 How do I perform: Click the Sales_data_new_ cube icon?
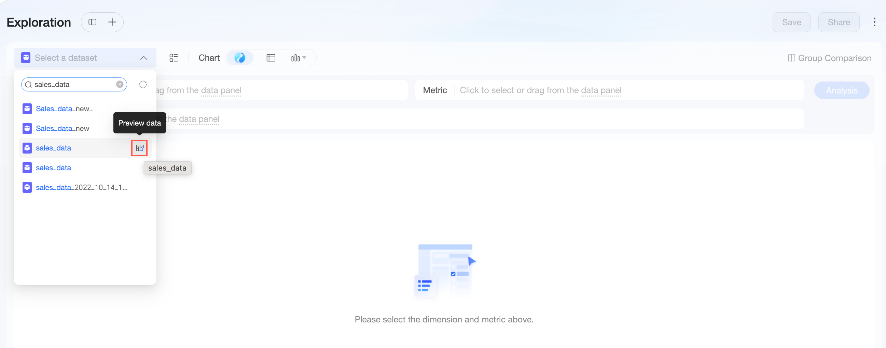coord(27,109)
